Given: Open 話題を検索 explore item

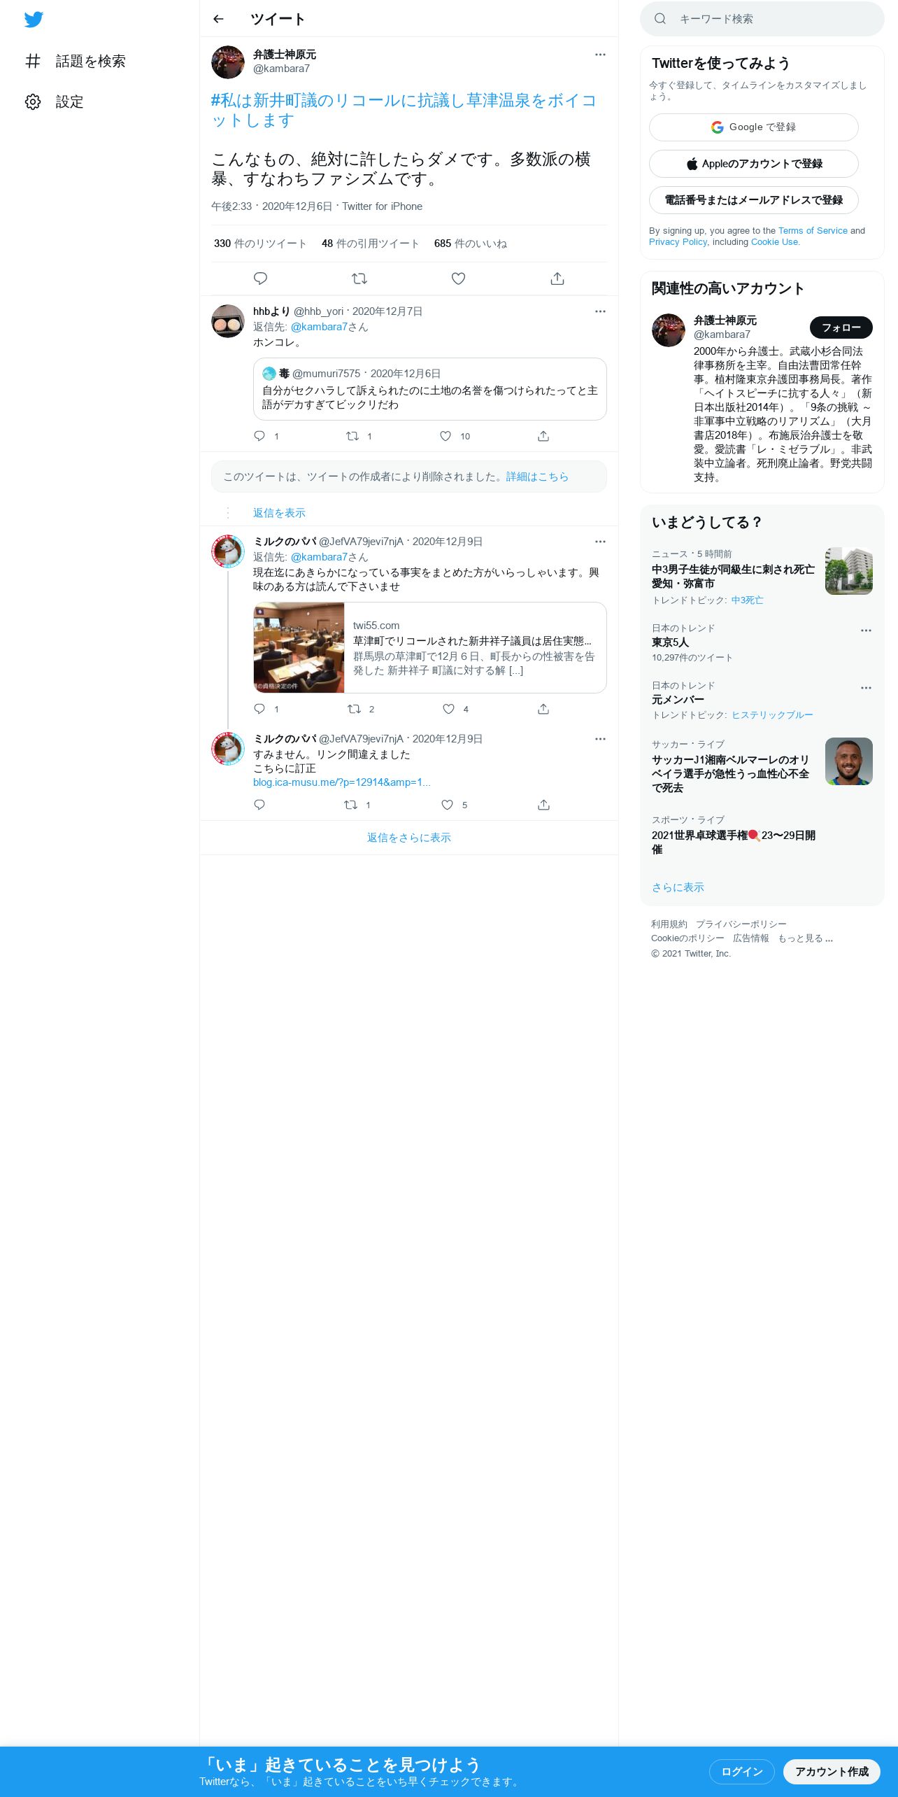Looking at the screenshot, I should pyautogui.click(x=76, y=62).
